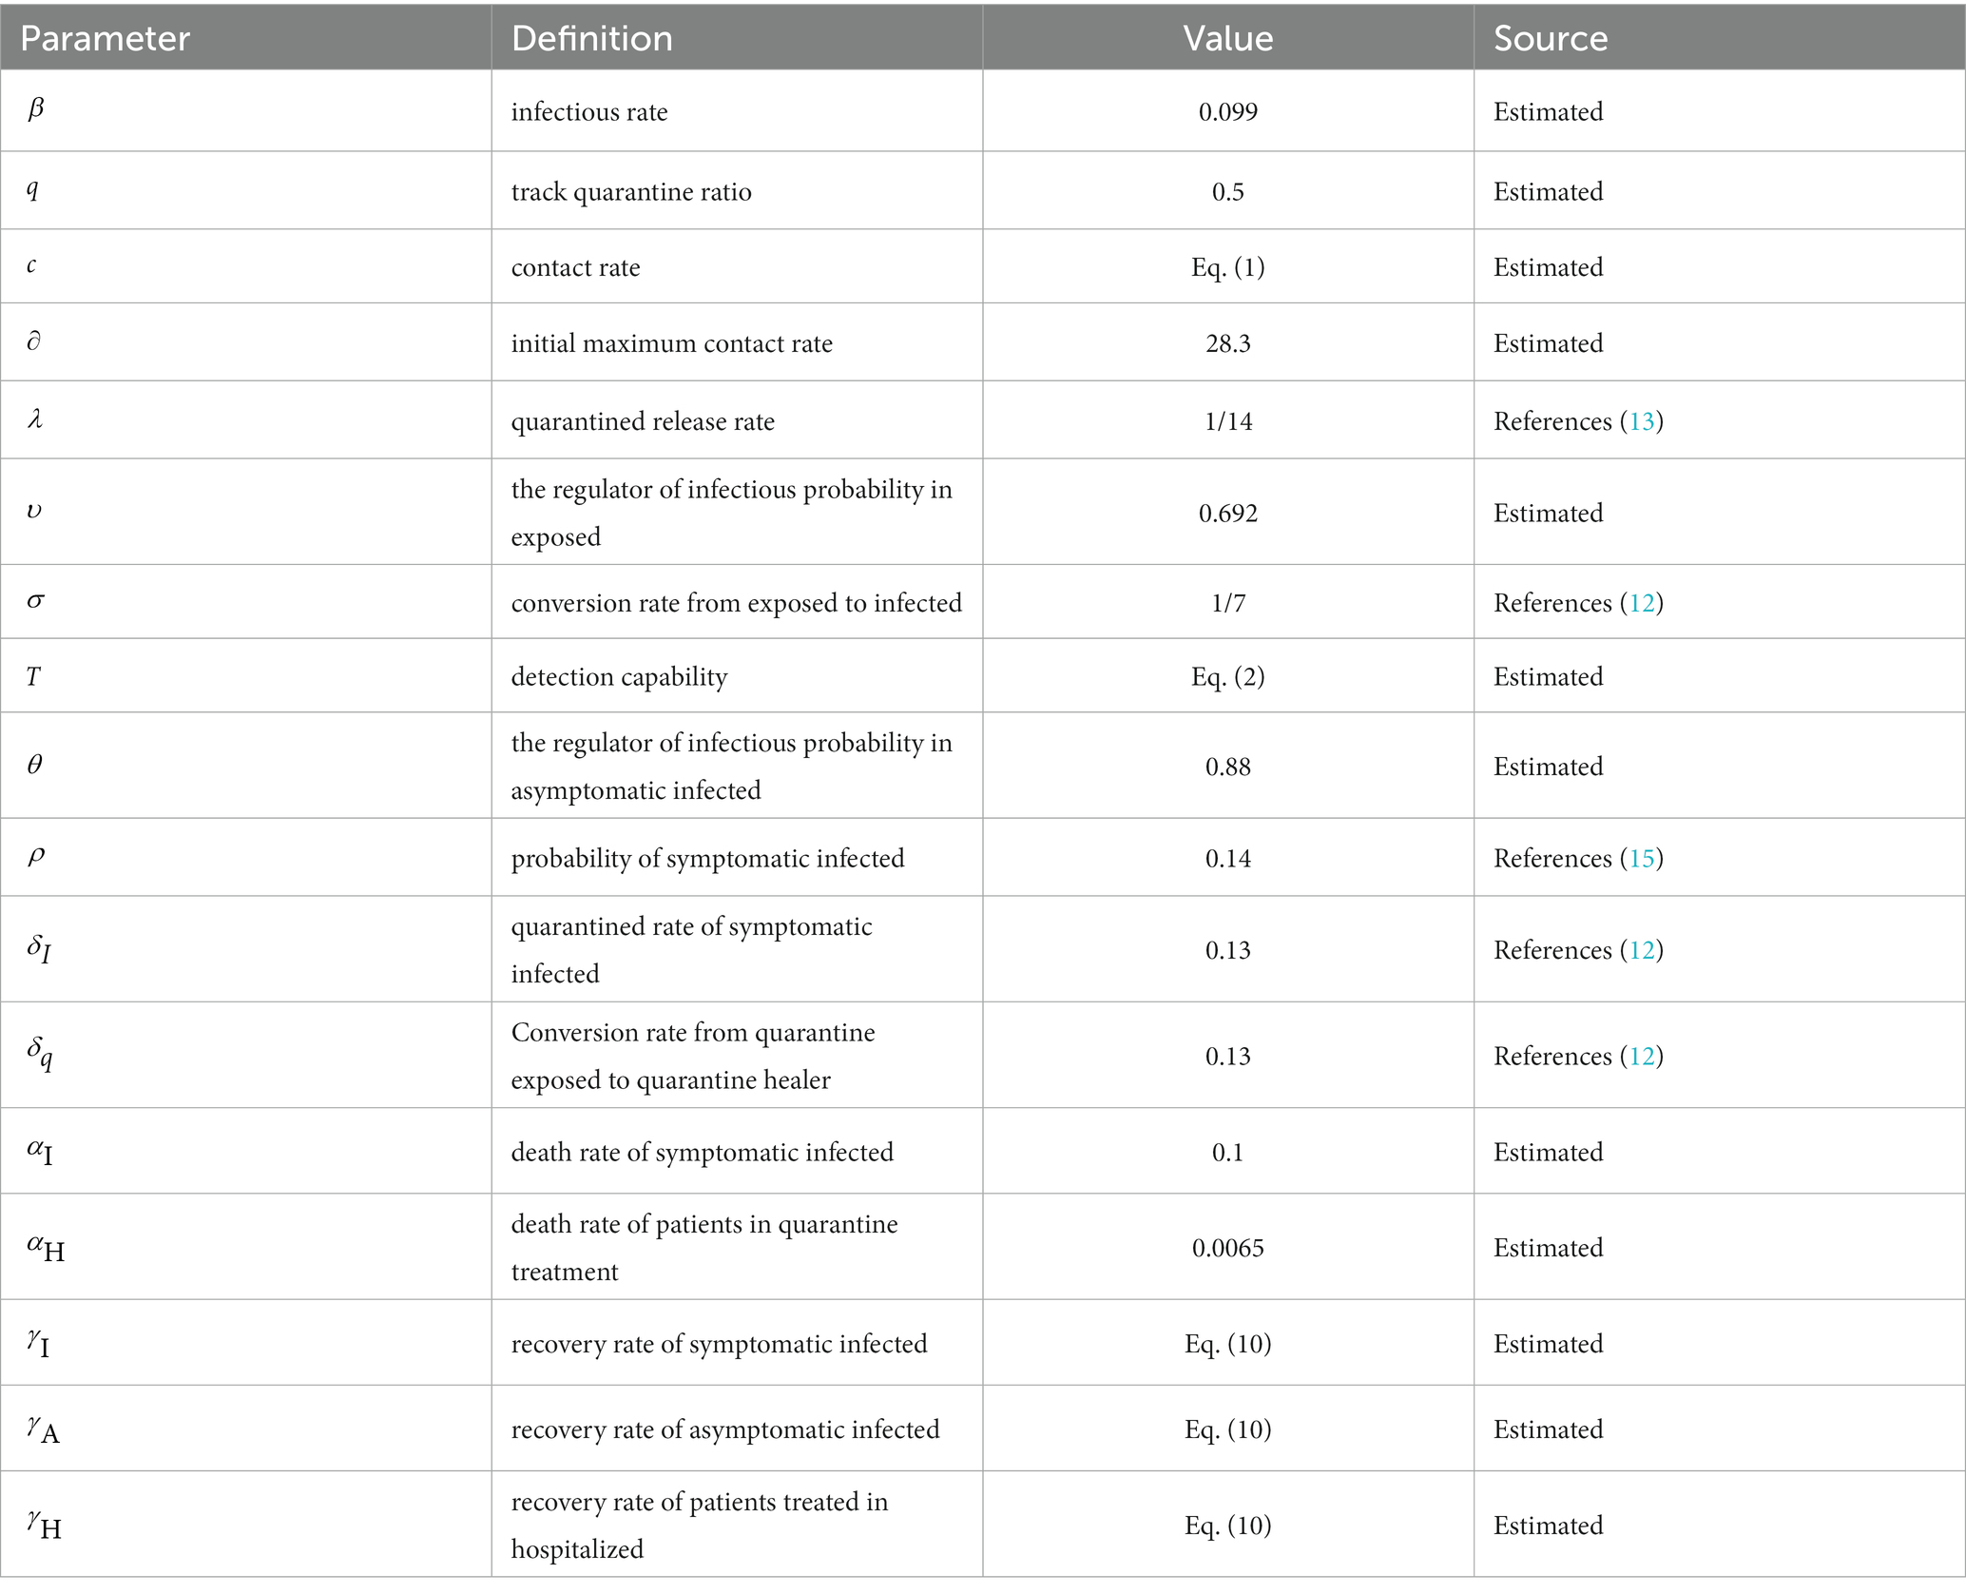Viewport: 1966px width, 1594px height.
Task: Select Eq. (10) value in γH row
Action: click(1228, 1526)
